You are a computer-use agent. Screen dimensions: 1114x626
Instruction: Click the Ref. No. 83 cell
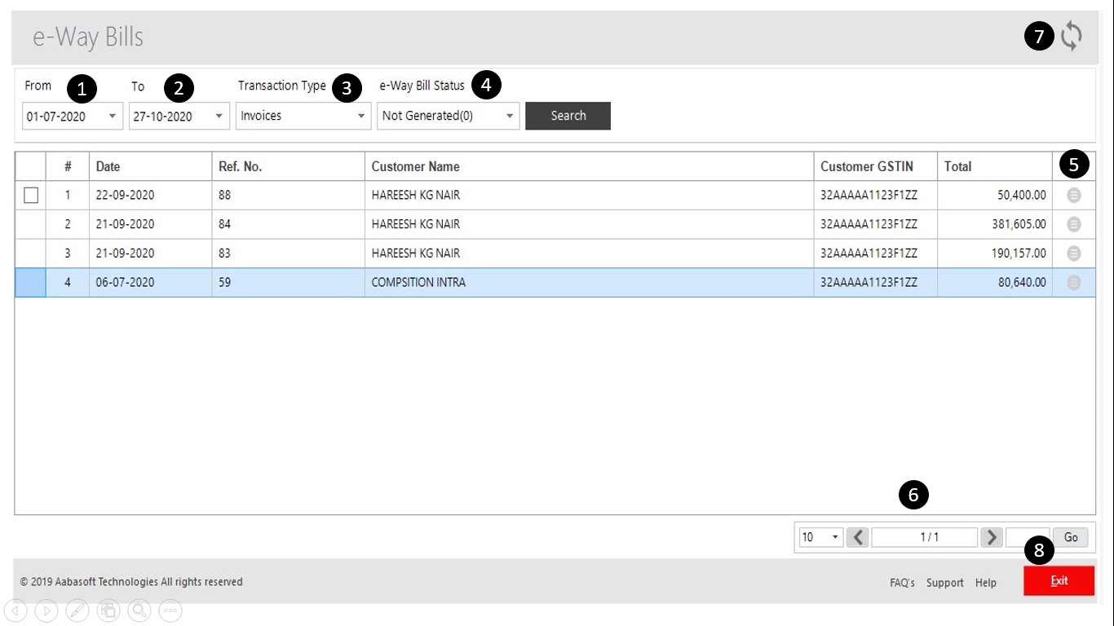(x=289, y=253)
